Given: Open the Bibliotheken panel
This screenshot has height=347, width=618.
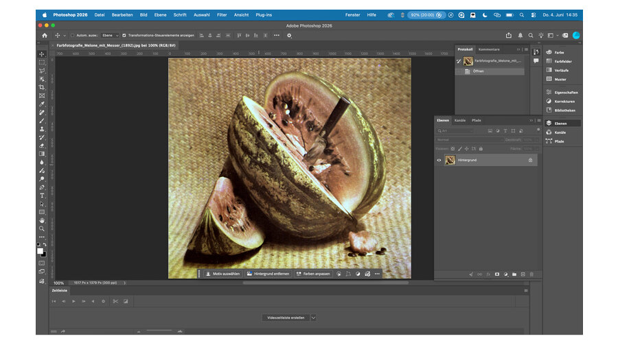Looking at the screenshot, I should coord(560,110).
